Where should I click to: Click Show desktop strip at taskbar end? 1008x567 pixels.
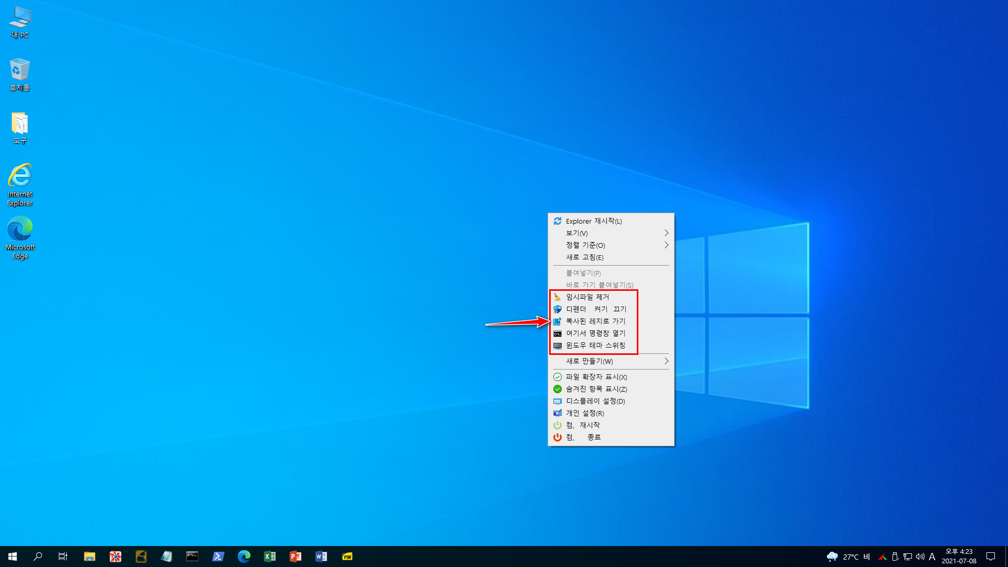1006,556
